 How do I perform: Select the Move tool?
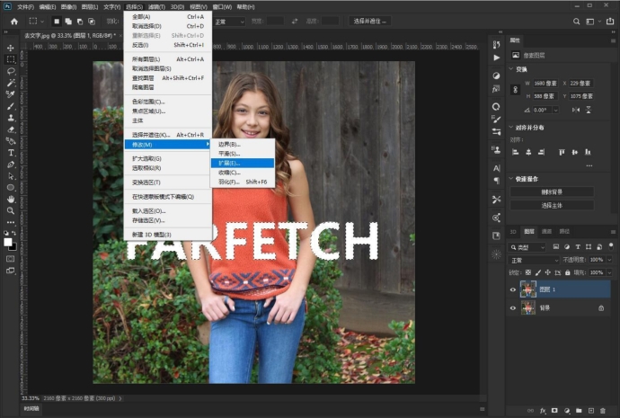pyautogui.click(x=11, y=48)
